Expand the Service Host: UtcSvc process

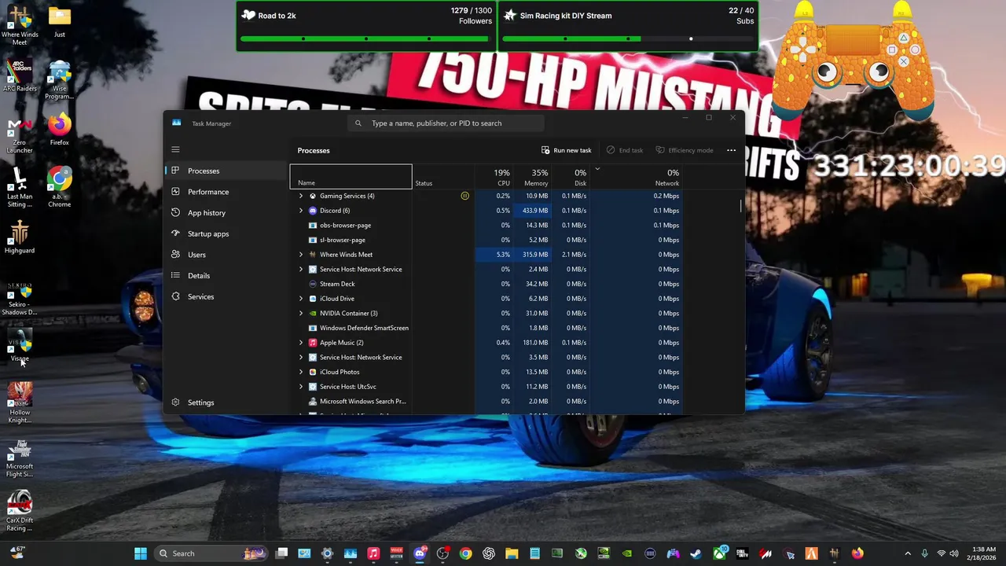point(301,387)
